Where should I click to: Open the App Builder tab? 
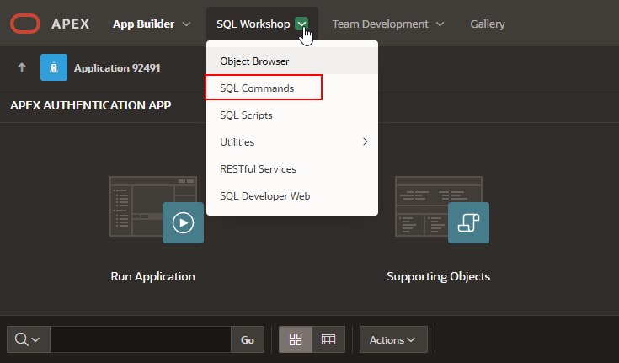(x=144, y=24)
